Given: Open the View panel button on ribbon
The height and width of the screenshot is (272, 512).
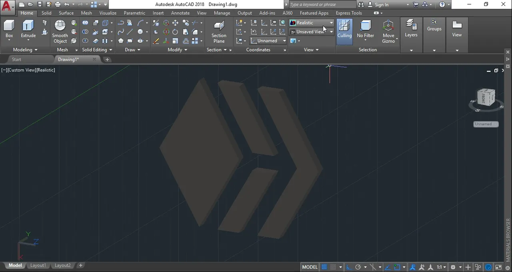Looking at the screenshot, I should point(457,35).
